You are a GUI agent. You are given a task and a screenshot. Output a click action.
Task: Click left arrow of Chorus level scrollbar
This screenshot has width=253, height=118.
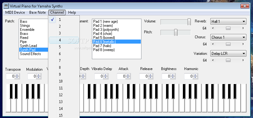point(212,44)
